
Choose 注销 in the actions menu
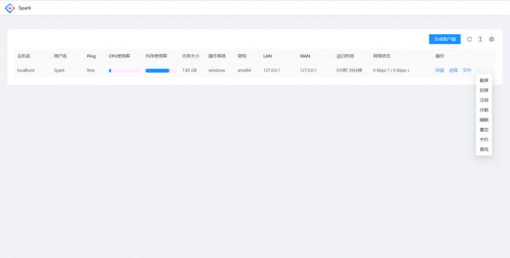point(484,100)
